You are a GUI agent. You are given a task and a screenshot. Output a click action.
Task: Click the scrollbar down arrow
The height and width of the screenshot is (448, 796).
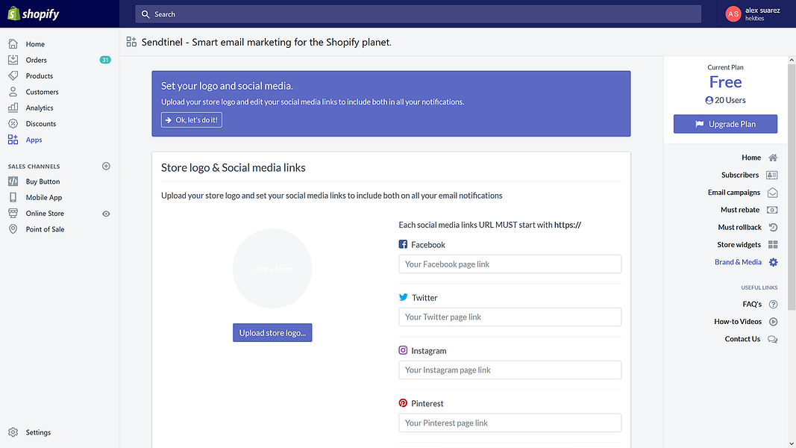pos(792,444)
